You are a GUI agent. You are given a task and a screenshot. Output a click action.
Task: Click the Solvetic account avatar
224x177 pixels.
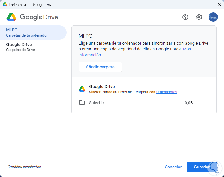[213, 17]
